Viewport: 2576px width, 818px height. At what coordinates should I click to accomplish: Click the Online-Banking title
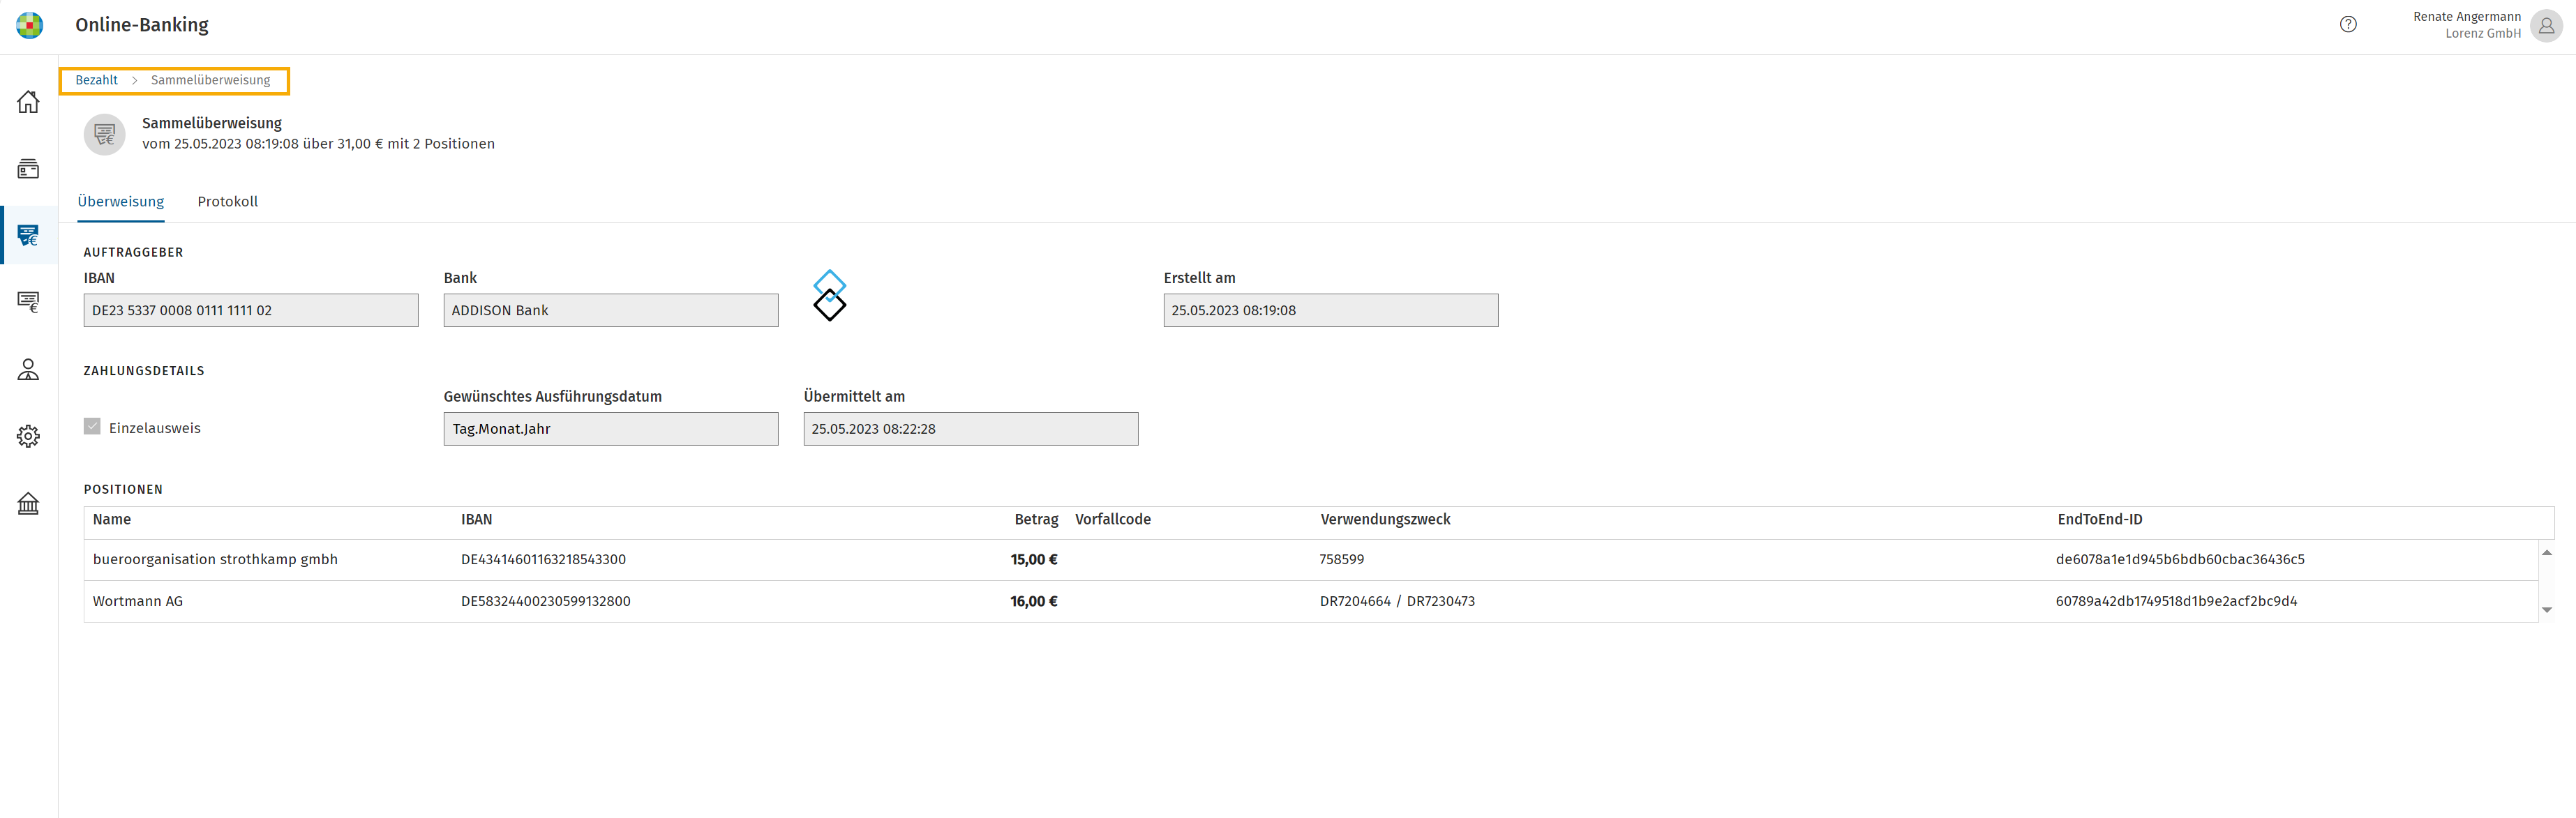tap(142, 25)
